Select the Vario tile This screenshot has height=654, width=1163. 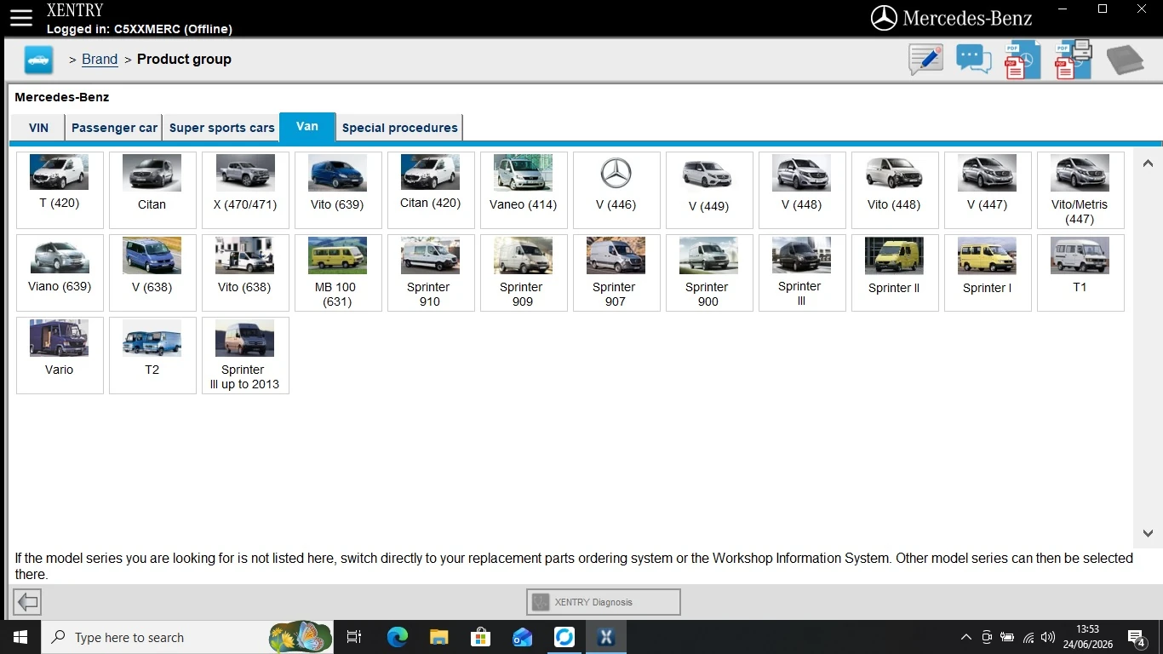point(60,355)
